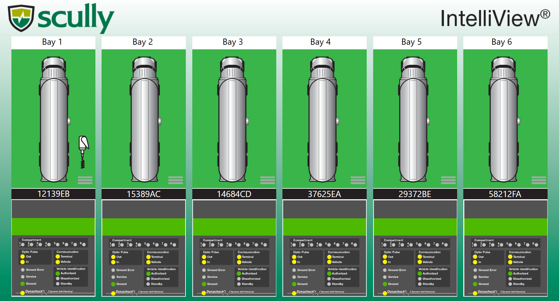Select the Bay 3 tanker truck graphic
Image resolution: width=559 pixels, height=301 pixels.
click(233, 119)
